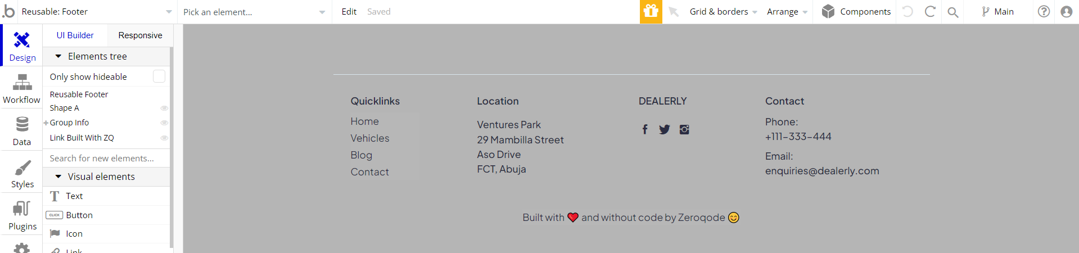Switch to the Responsive tab
This screenshot has width=1079, height=253.
coord(140,35)
